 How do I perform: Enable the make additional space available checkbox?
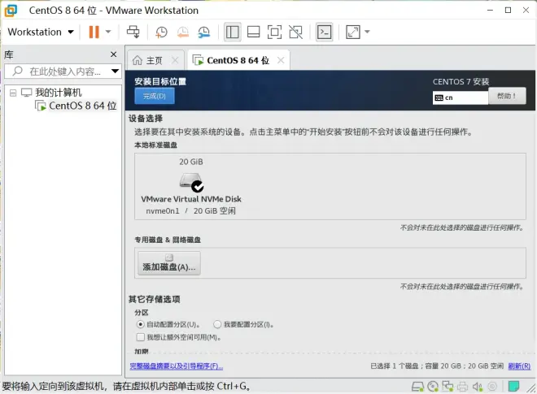click(140, 336)
